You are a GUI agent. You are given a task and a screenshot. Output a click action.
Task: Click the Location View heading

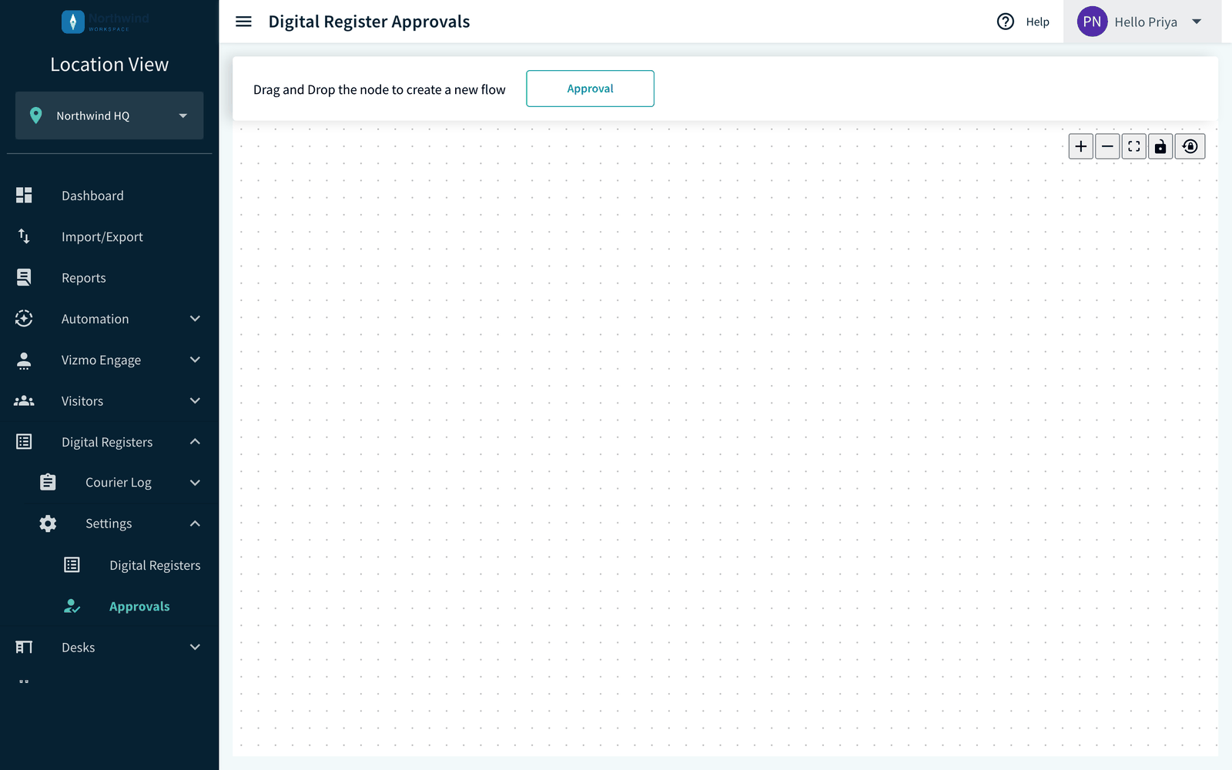(x=109, y=65)
